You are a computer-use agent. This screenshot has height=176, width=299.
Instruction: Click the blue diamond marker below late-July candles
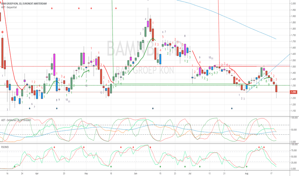coord(232,108)
